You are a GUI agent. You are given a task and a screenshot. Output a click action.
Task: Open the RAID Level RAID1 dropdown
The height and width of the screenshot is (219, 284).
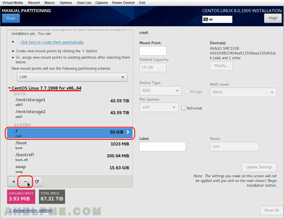pos(243,92)
